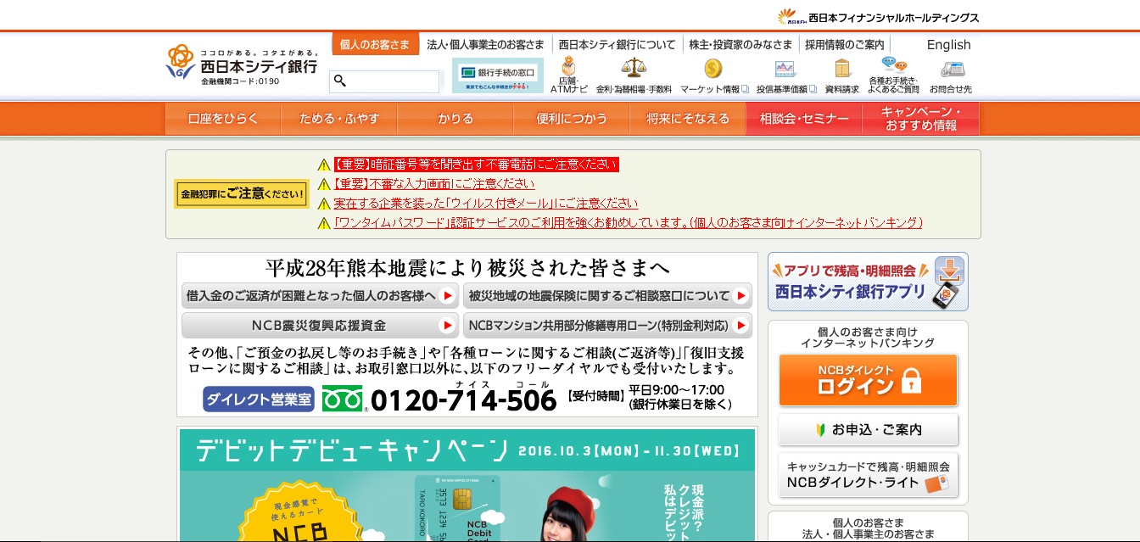
Task: Click the green free-dial icon
Action: (343, 399)
